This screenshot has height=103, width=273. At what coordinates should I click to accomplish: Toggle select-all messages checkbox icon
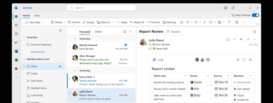tap(124, 32)
